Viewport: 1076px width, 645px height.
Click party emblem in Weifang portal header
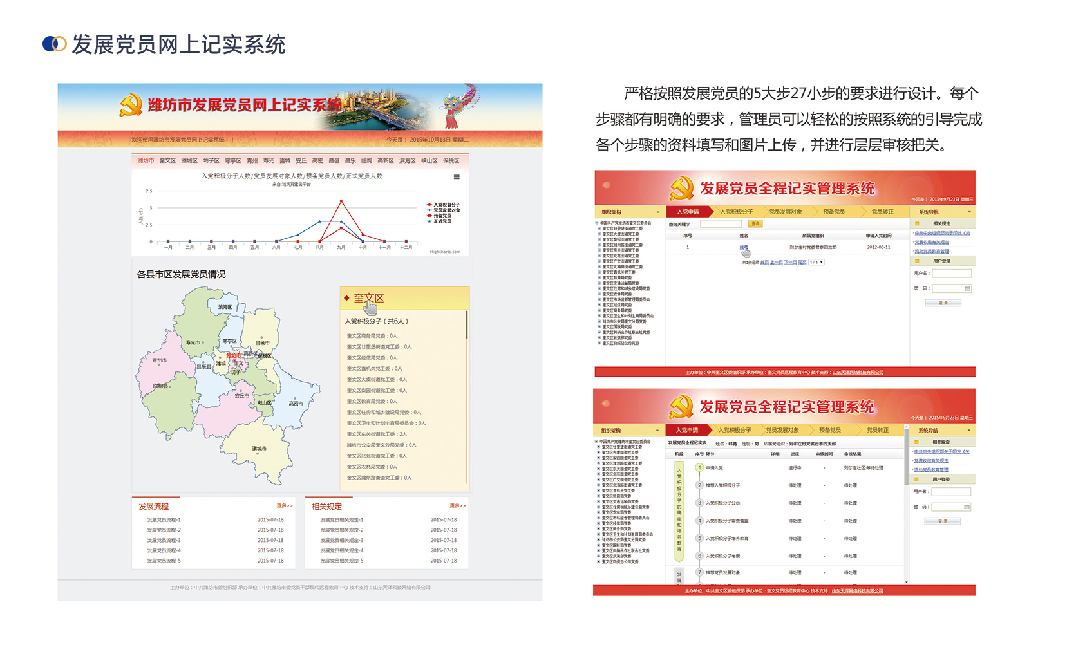tap(131, 105)
